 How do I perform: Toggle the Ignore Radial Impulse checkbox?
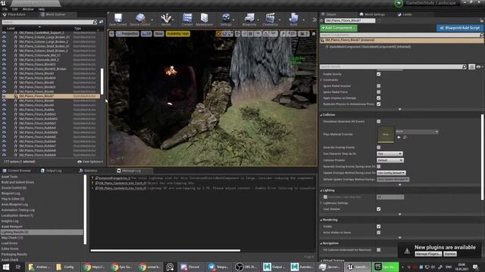[x=379, y=86]
